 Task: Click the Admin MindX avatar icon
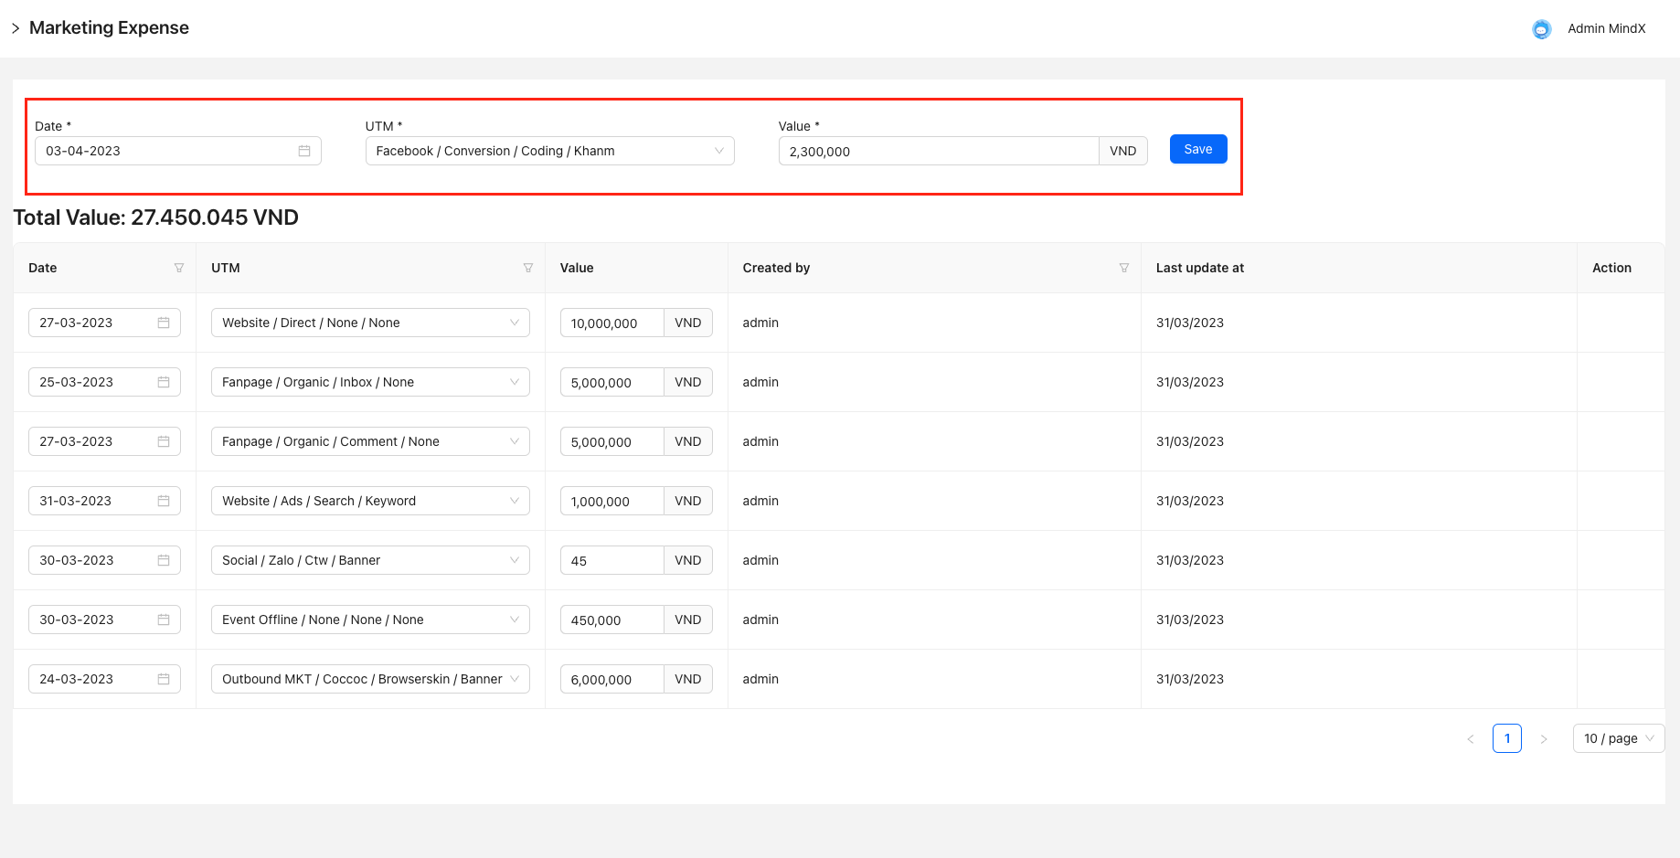pos(1542,29)
